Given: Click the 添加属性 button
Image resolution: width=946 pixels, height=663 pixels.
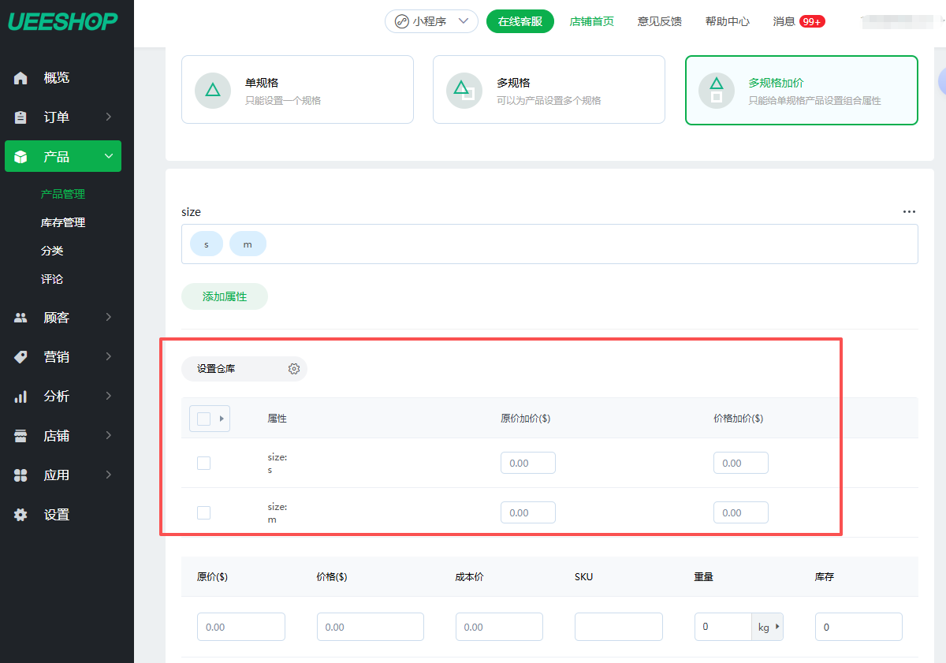Looking at the screenshot, I should coord(225,296).
